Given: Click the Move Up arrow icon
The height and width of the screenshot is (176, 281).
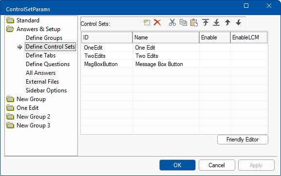Looking at the screenshot, I should [227, 22].
